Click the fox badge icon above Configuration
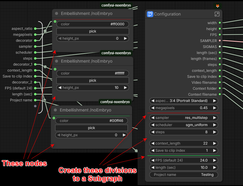 [218, 6]
